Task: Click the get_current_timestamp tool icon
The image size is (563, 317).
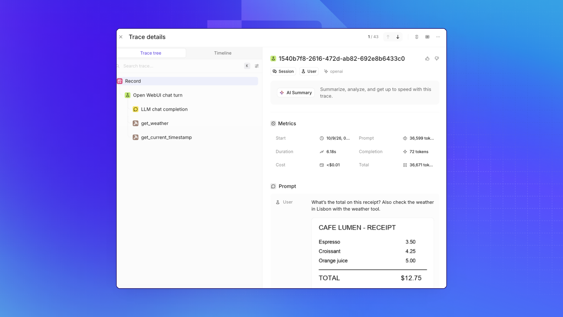Action: (x=135, y=137)
